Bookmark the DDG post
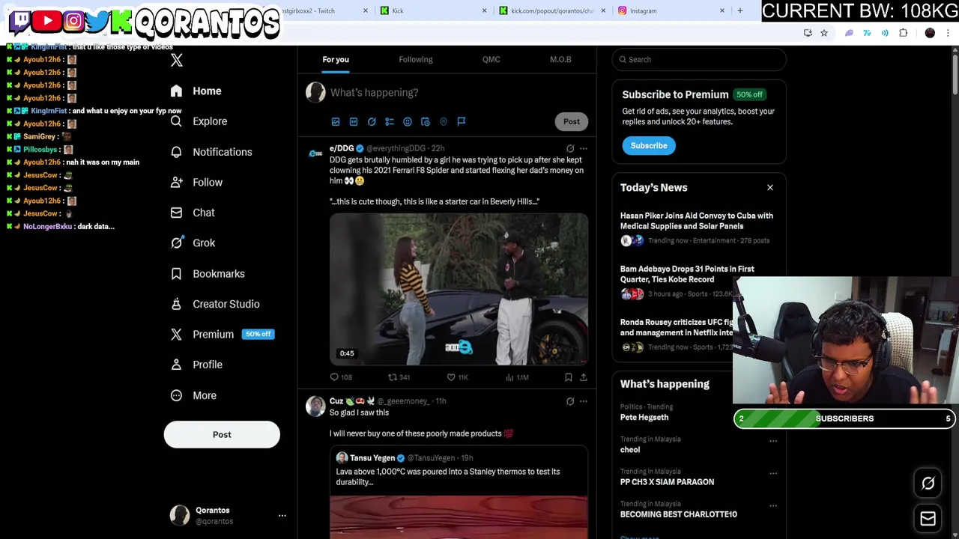Image resolution: width=959 pixels, height=539 pixels. 569,377
